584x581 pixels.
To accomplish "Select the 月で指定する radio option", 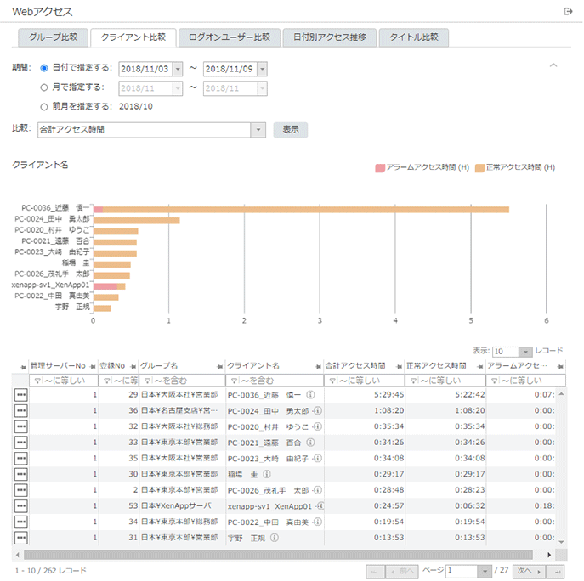I will [44, 87].
